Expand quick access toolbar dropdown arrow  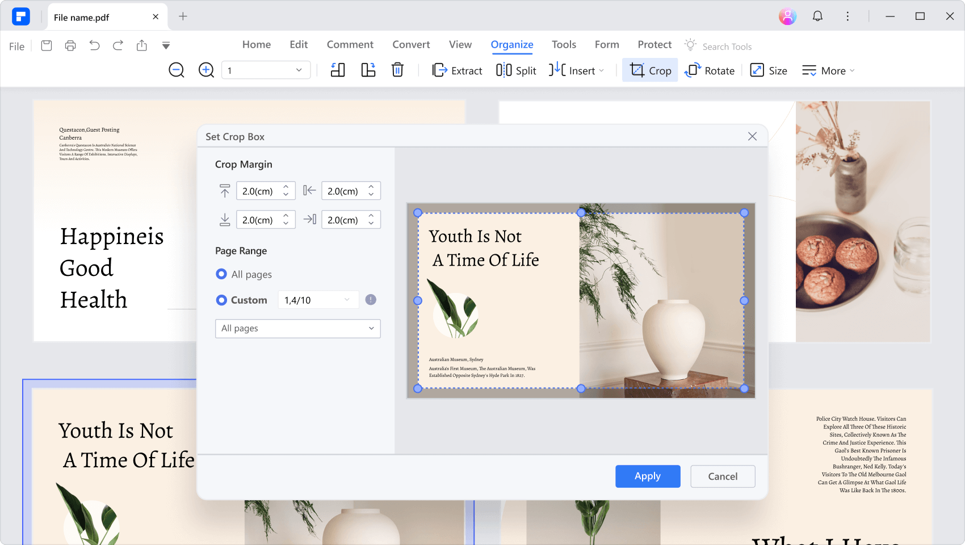point(166,45)
